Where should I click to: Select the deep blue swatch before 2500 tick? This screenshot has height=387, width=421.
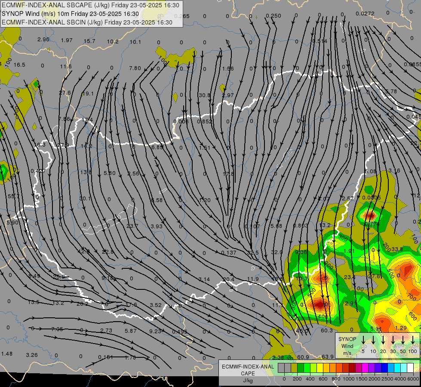click(x=384, y=368)
